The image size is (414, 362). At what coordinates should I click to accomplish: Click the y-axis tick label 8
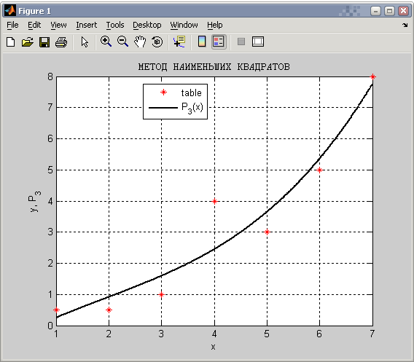tap(50, 76)
